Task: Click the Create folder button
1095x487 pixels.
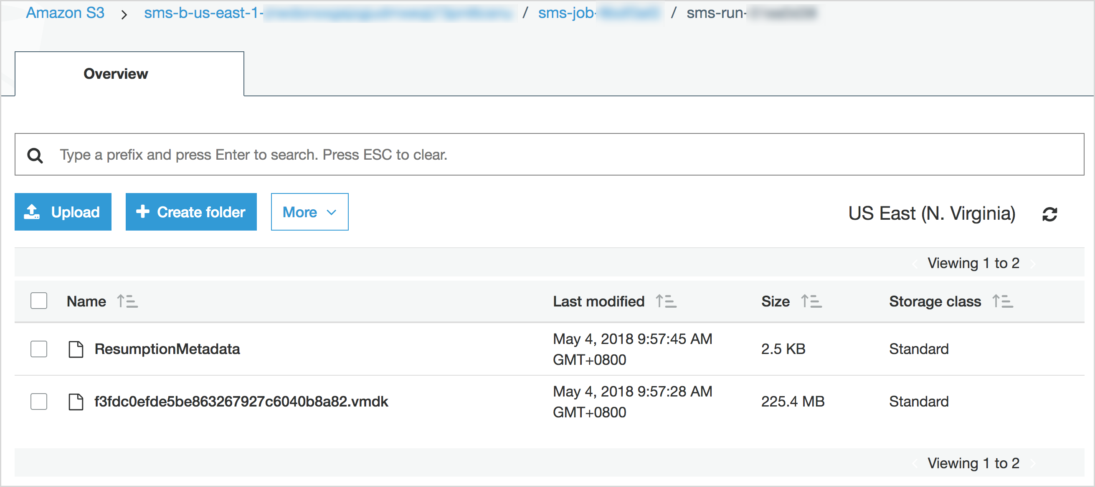Action: click(191, 212)
